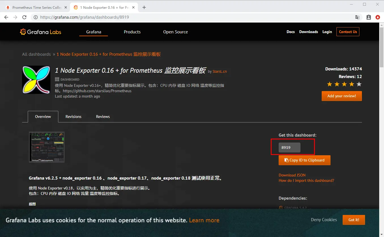Go to Docs link
384x237 pixels.
tap(291, 32)
